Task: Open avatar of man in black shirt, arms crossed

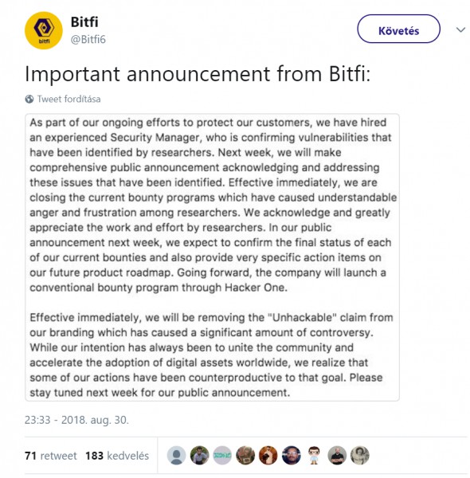Action: click(337, 456)
